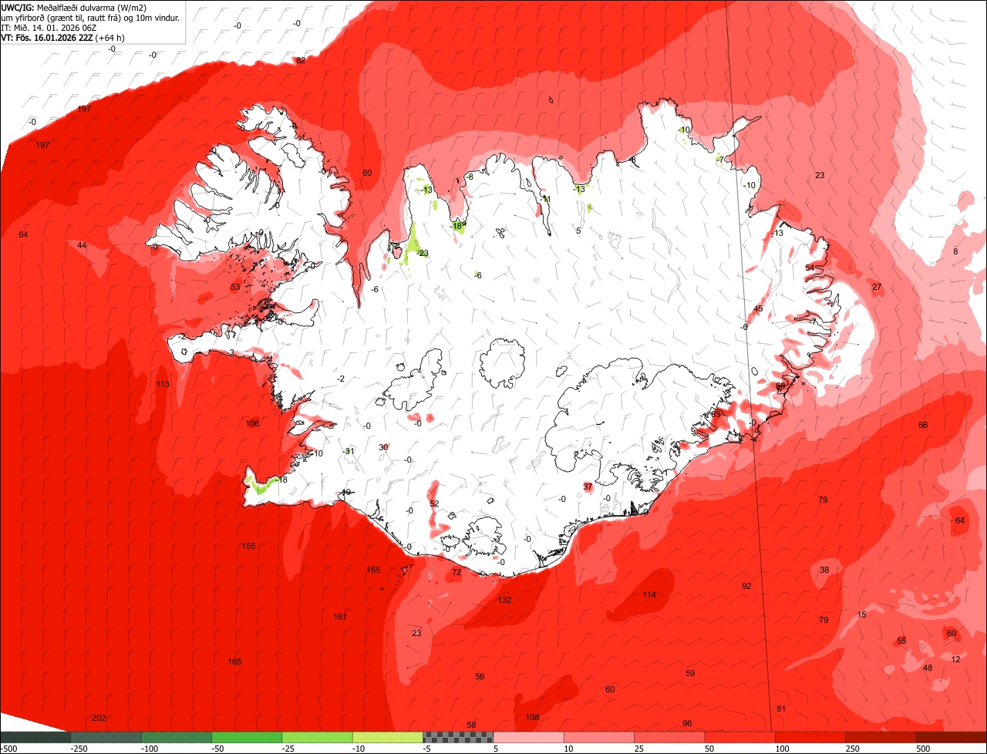Click the '-250' legend label
Viewport: 987px width, 754px height.
click(x=79, y=748)
